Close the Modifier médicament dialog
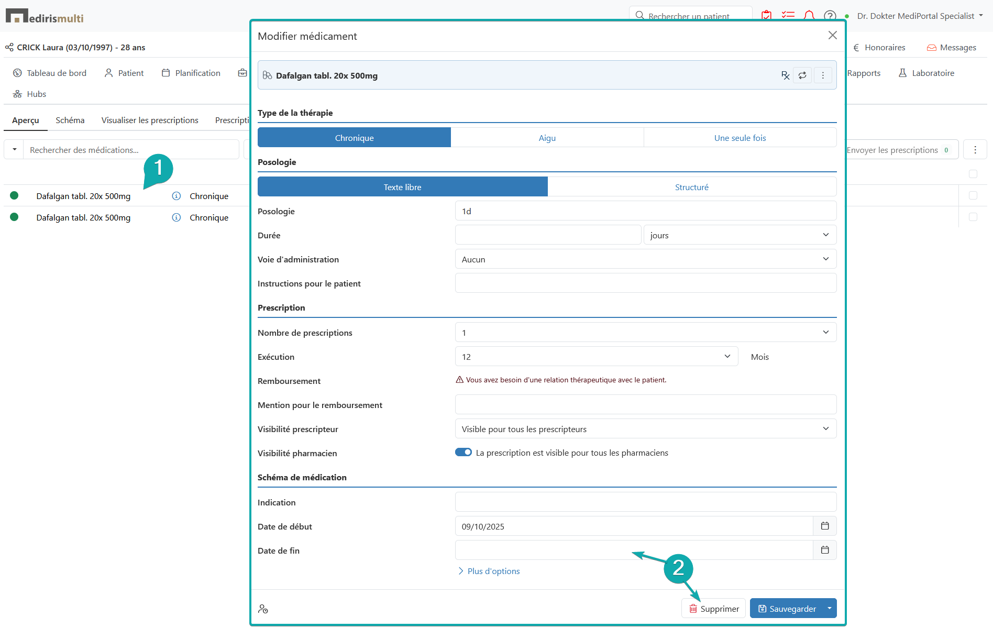 coord(832,35)
